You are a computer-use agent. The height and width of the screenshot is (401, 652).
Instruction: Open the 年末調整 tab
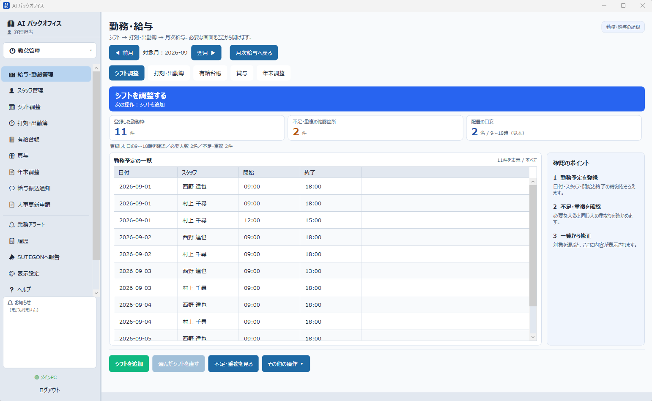click(274, 73)
